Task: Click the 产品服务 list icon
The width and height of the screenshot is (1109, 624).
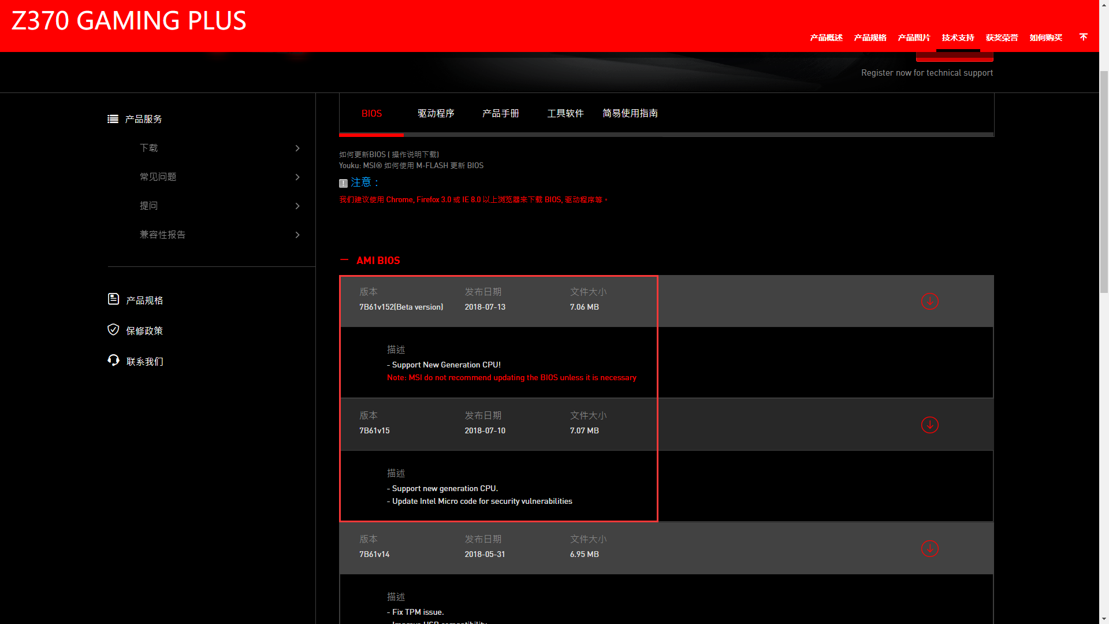Action: [x=113, y=119]
